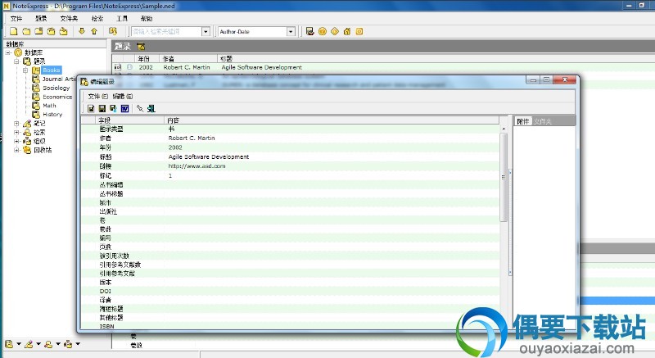Expand the Books folder node

click(25, 70)
